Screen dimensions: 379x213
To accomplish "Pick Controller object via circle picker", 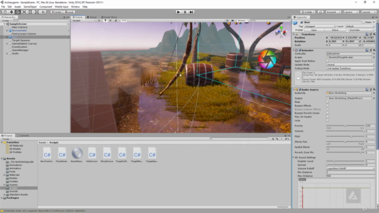I will pyautogui.click(x=374, y=54).
